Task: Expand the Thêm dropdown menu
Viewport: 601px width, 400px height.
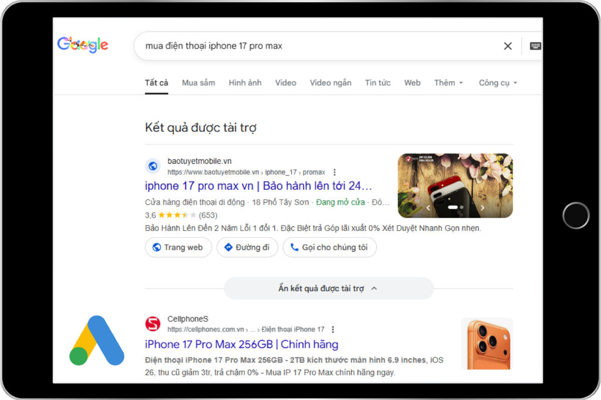Action: [448, 83]
